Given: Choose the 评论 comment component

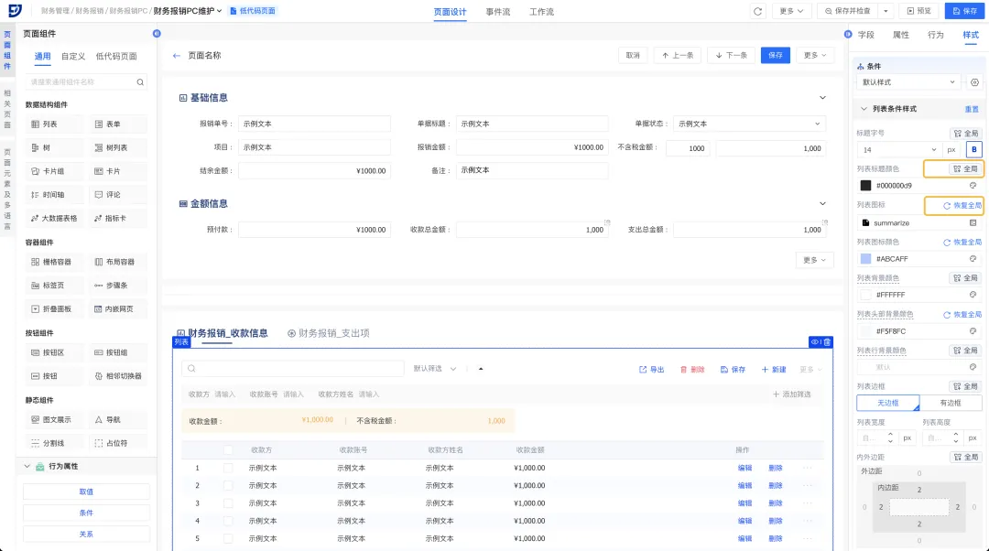Looking at the screenshot, I should click(x=118, y=195).
